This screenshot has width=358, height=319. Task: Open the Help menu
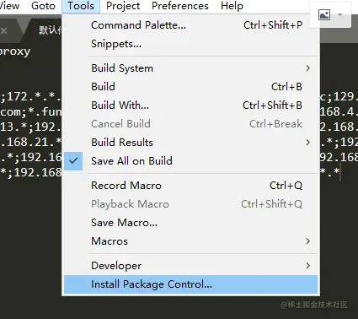point(232,6)
